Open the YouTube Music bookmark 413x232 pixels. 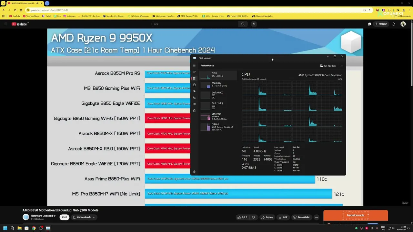31,16
